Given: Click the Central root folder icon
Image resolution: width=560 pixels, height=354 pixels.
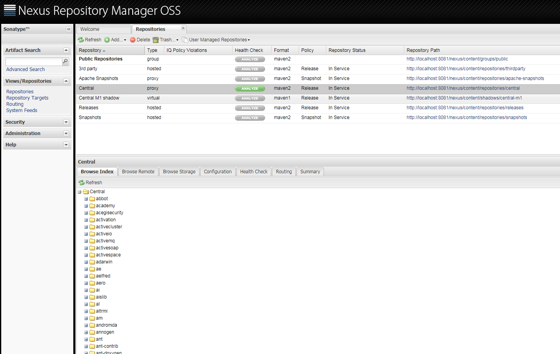Looking at the screenshot, I should tap(86, 192).
